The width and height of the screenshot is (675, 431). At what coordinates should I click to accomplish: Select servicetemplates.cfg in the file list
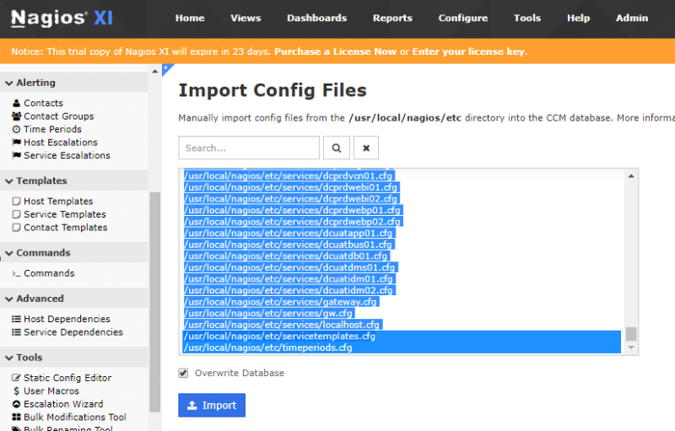click(402, 337)
